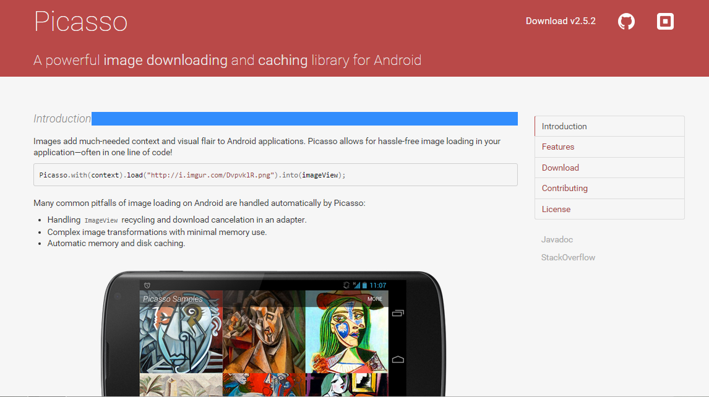
Task: Click the Download v2.5.2 link
Action: (x=561, y=21)
